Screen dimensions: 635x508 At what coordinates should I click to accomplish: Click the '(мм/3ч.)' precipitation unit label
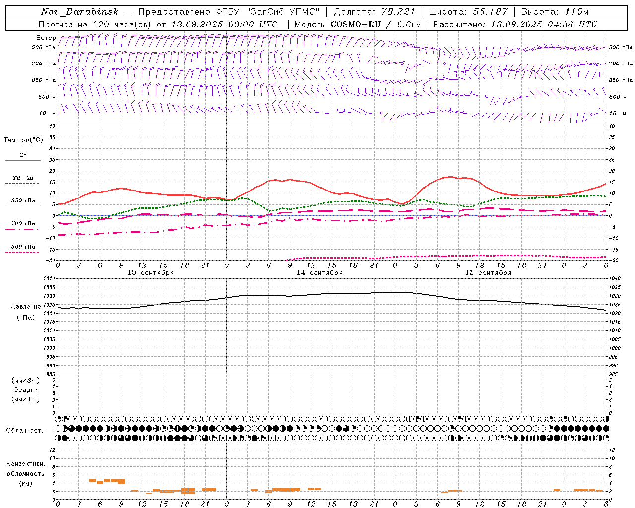[26, 381]
